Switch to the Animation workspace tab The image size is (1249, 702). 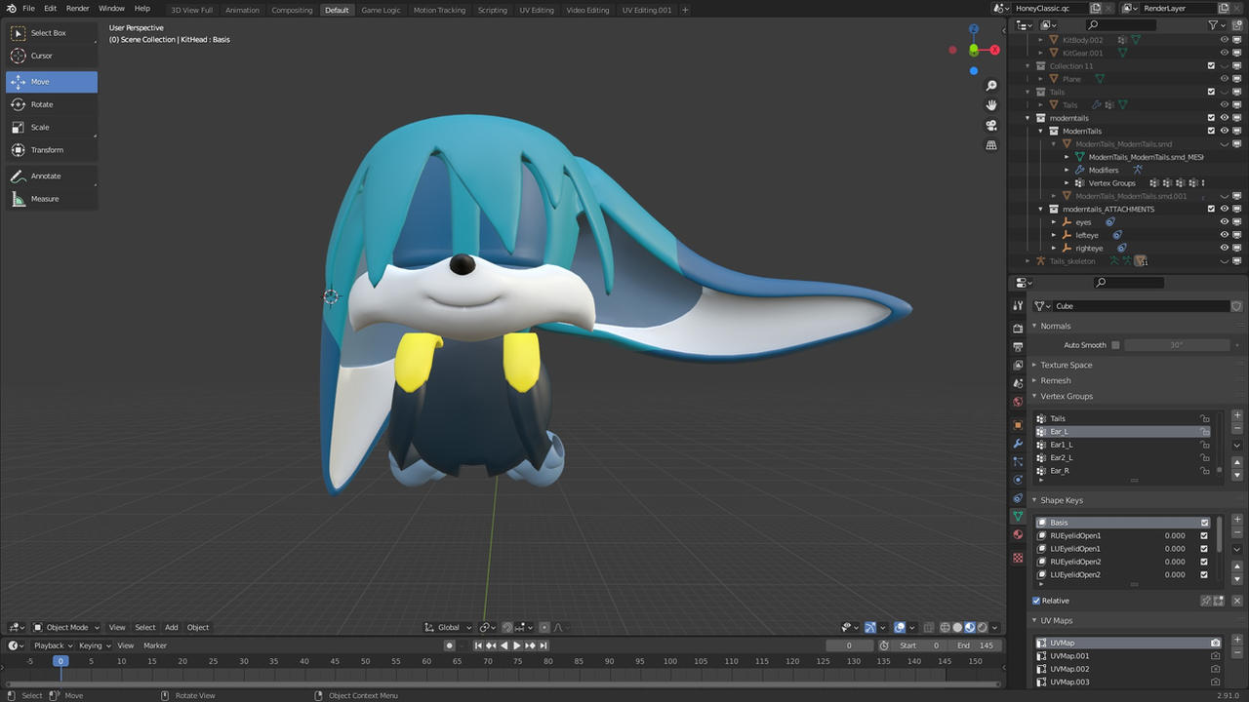click(242, 10)
